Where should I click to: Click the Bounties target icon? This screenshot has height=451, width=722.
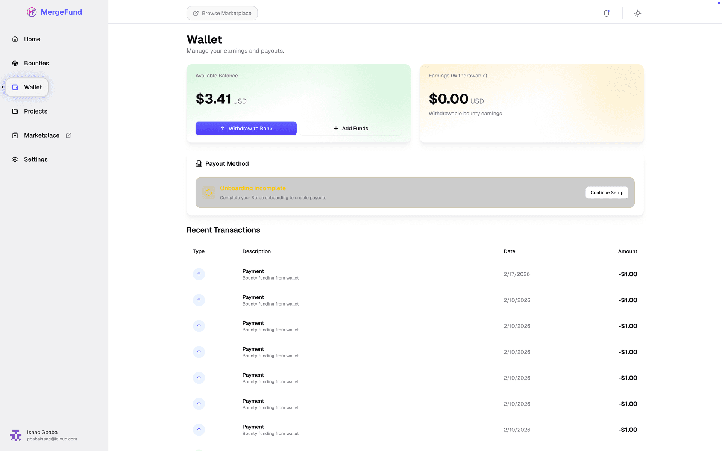(x=15, y=63)
